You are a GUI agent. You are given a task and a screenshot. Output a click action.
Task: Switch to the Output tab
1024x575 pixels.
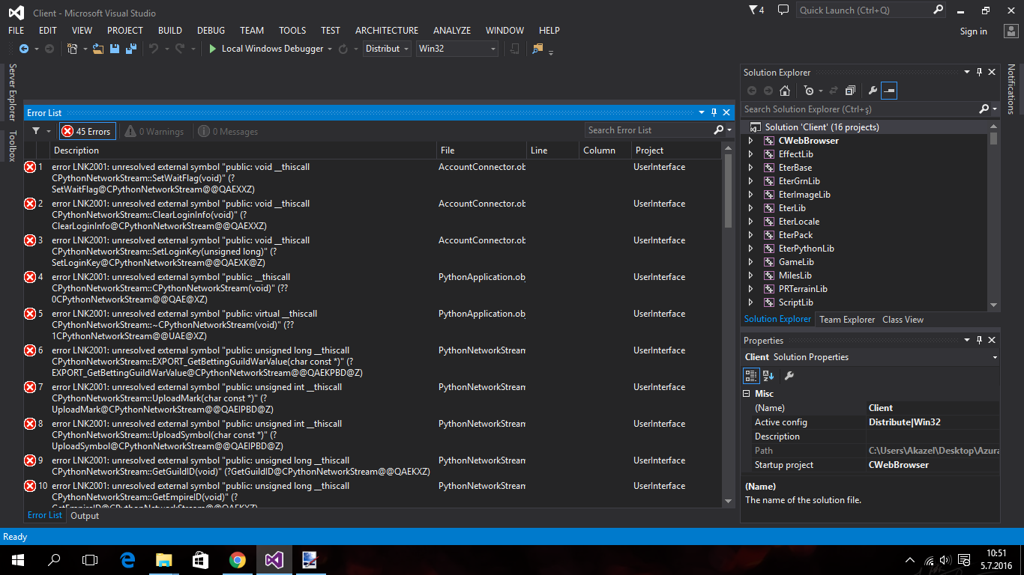click(85, 516)
